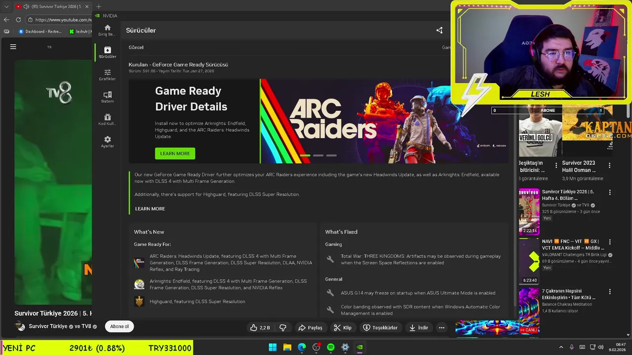Screen dimensions: 632x355
Task: Click the YouTube dislike thumbs-down icon
Action: coord(283,327)
